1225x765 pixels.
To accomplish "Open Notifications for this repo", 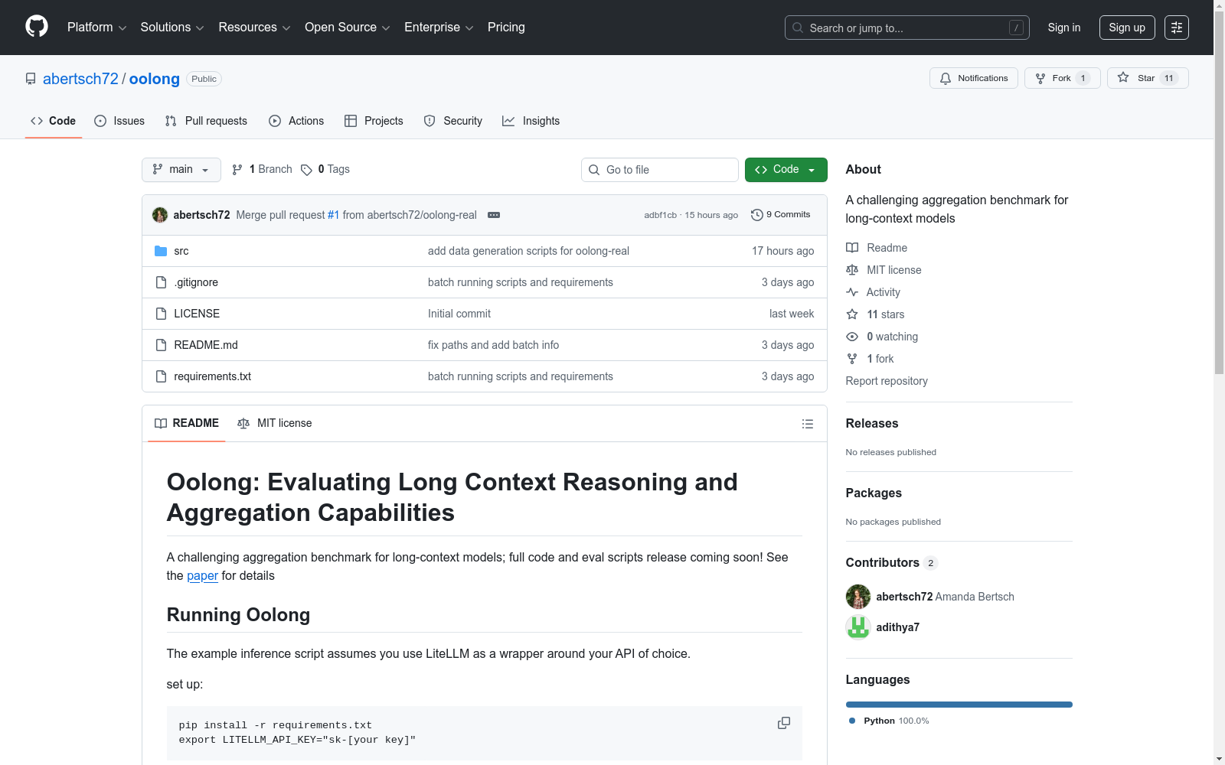I will tap(974, 78).
